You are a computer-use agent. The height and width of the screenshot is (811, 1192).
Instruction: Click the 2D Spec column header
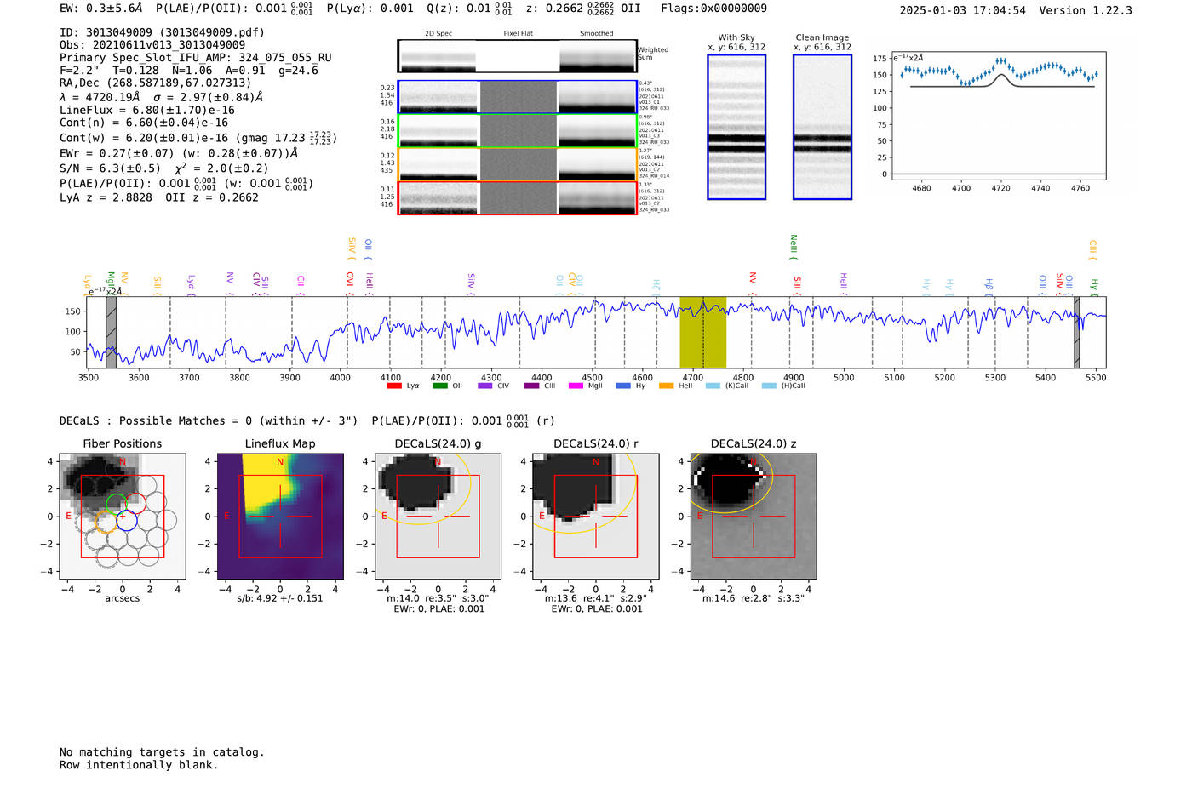(x=438, y=34)
